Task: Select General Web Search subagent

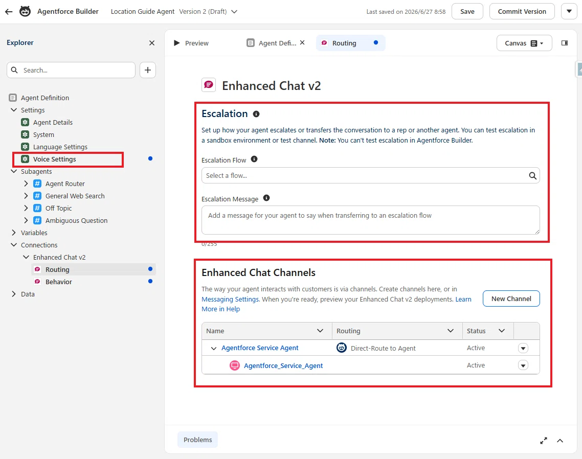Action: 75,196
